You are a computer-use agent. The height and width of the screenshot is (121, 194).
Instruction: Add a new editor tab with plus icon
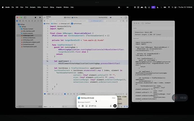121,17
